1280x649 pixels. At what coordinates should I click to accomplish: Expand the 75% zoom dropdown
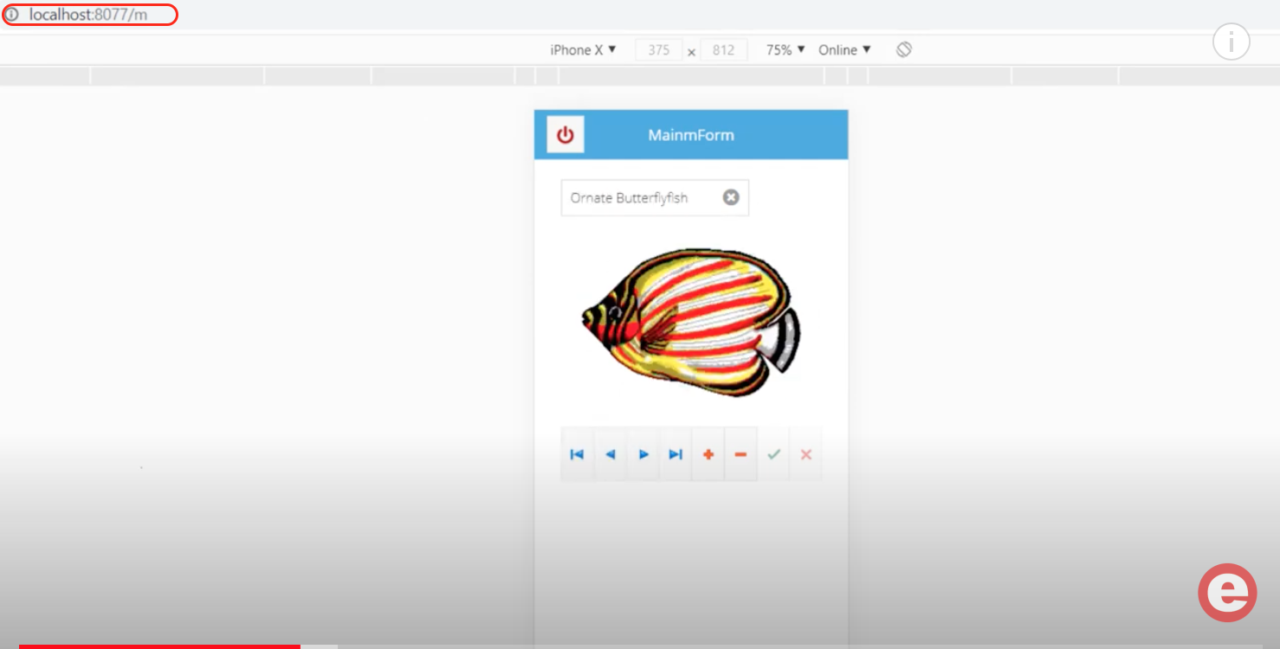785,50
